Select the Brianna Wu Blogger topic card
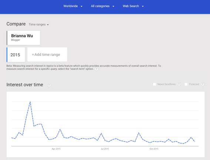The height and width of the screenshot is (160, 210). [23, 38]
